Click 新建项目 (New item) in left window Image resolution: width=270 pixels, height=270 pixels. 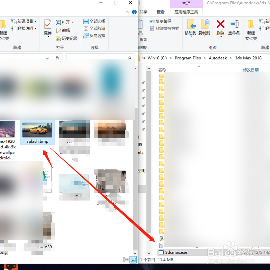tap(24, 21)
